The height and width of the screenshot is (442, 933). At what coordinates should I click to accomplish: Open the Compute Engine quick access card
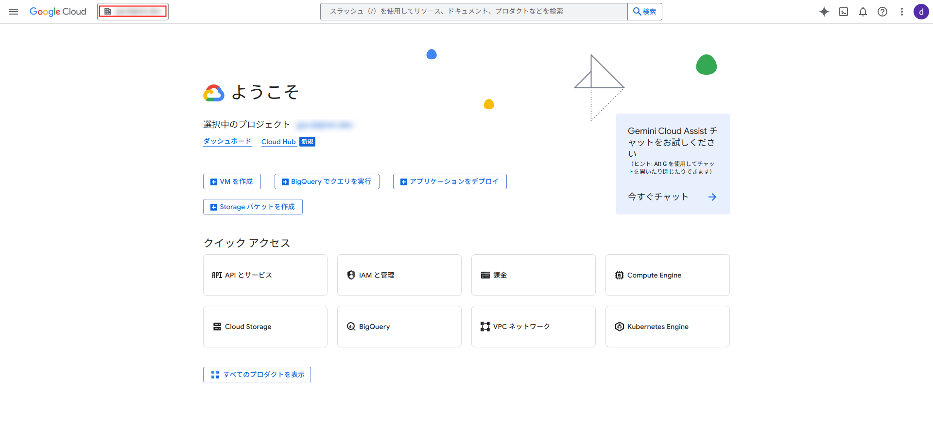point(667,275)
